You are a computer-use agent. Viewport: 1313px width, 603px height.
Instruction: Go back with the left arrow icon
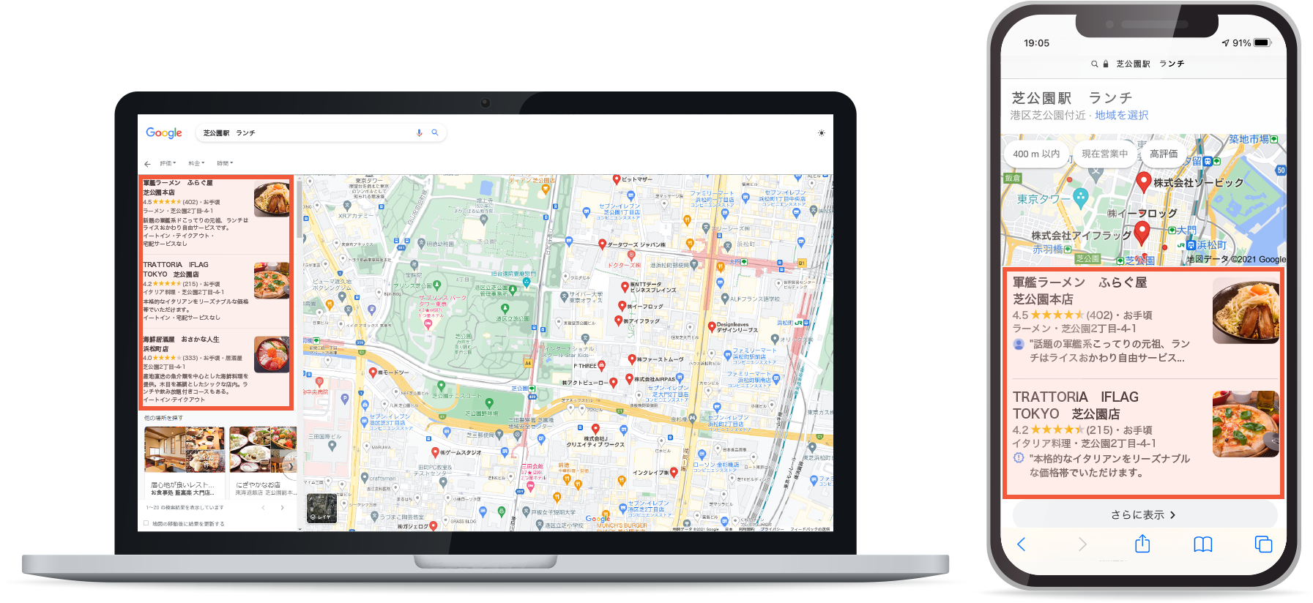pyautogui.click(x=147, y=164)
